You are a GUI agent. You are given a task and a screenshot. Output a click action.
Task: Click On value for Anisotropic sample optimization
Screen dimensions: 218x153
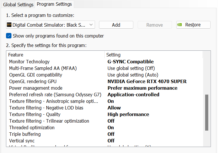point(111,101)
